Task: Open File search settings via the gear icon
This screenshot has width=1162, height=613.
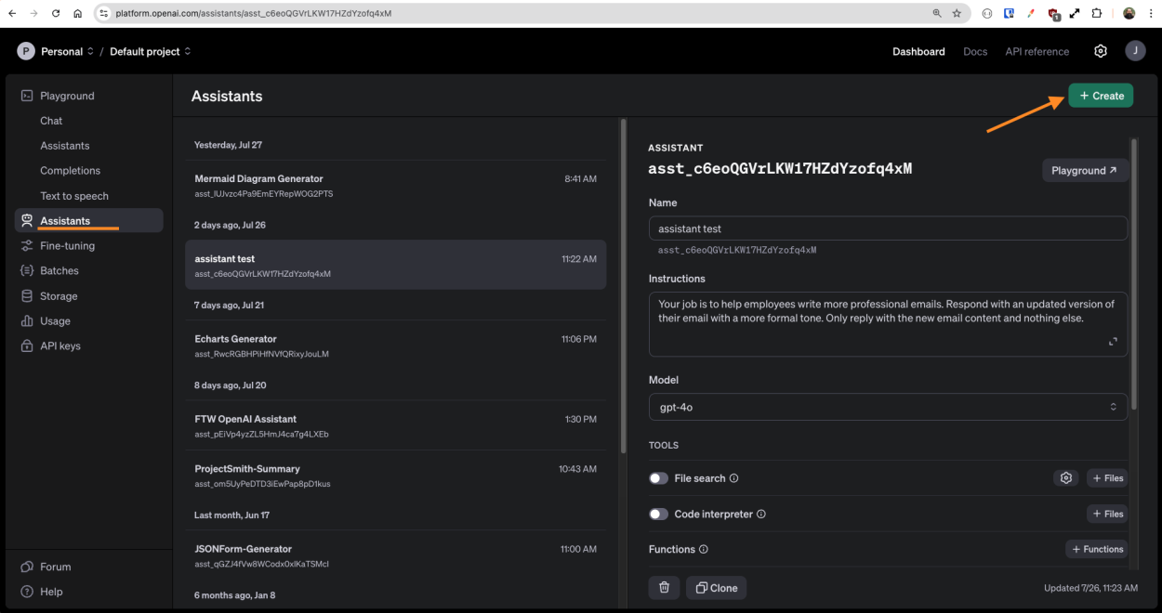Action: point(1066,477)
